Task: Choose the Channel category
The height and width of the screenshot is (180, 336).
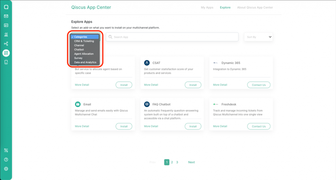Action: [85, 45]
